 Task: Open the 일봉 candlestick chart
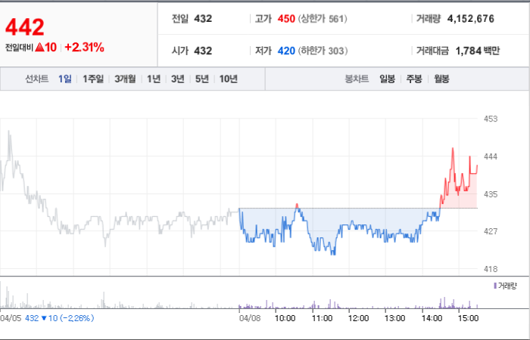click(x=387, y=79)
